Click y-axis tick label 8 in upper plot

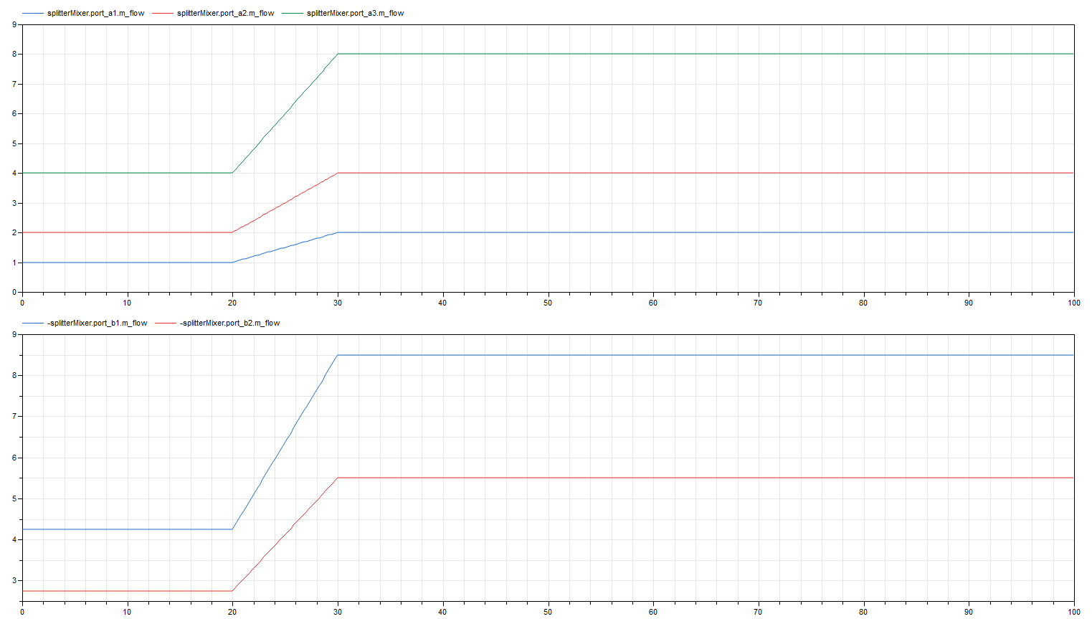tap(14, 55)
